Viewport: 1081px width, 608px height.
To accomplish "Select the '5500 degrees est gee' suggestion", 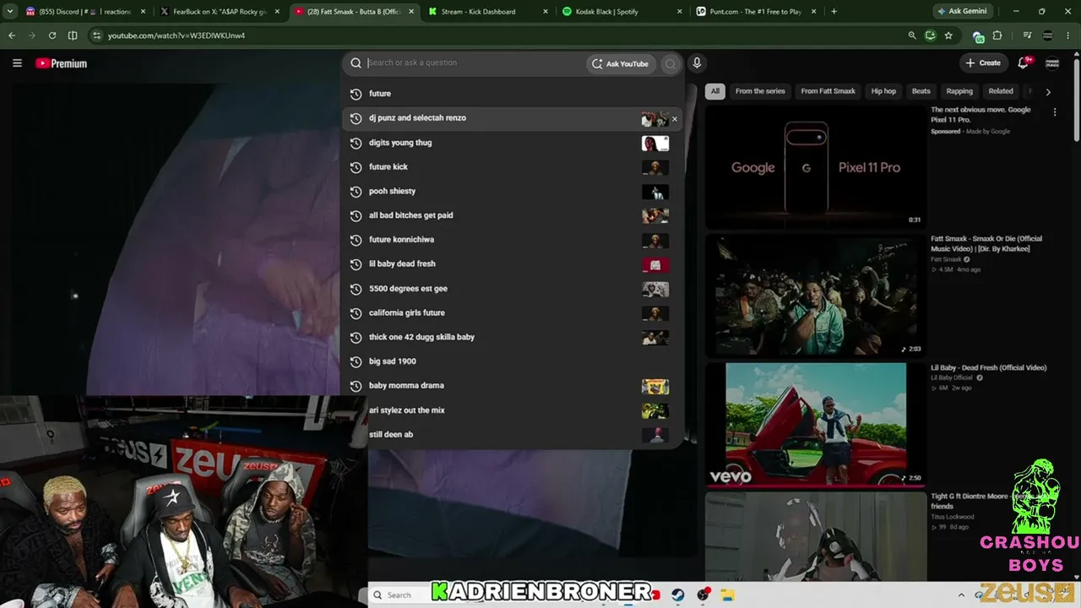I will click(x=513, y=289).
